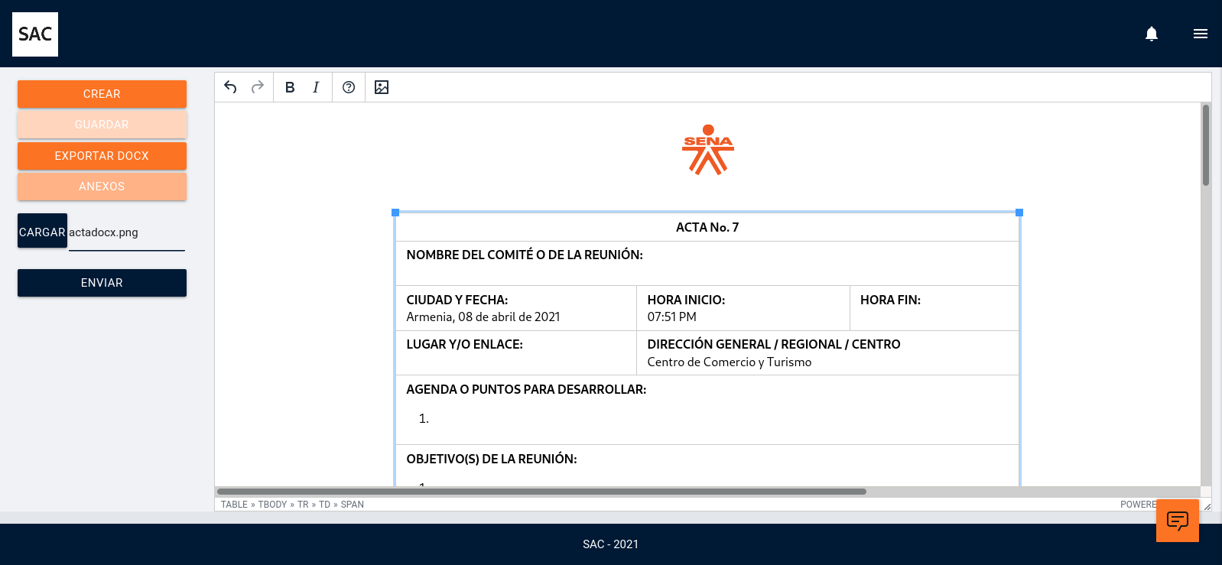Click 'Armenia, 08 de abril de 2021' text

(x=483, y=317)
